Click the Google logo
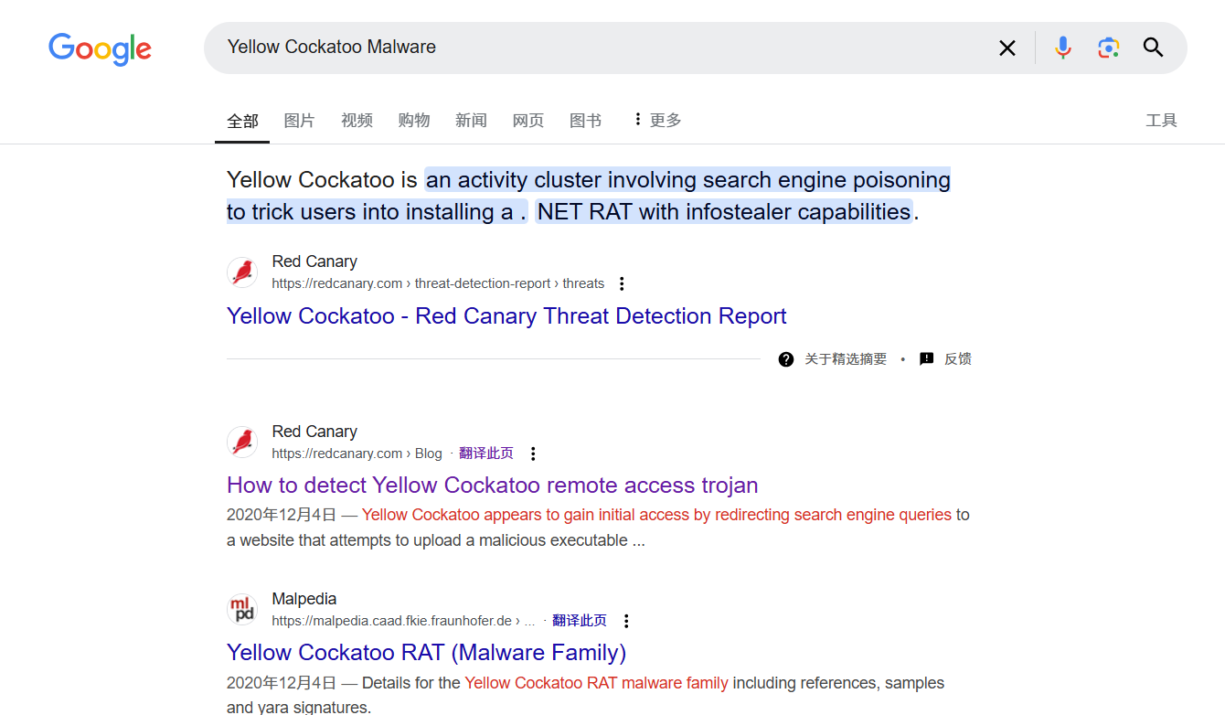This screenshot has width=1225, height=715. coord(100,48)
